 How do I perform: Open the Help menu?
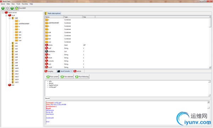[x=31, y=4]
